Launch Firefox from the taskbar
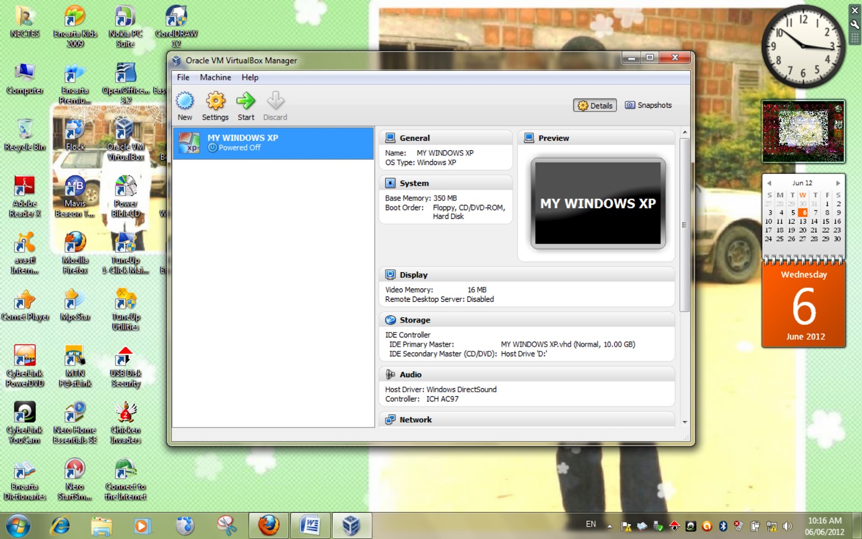 (x=268, y=525)
